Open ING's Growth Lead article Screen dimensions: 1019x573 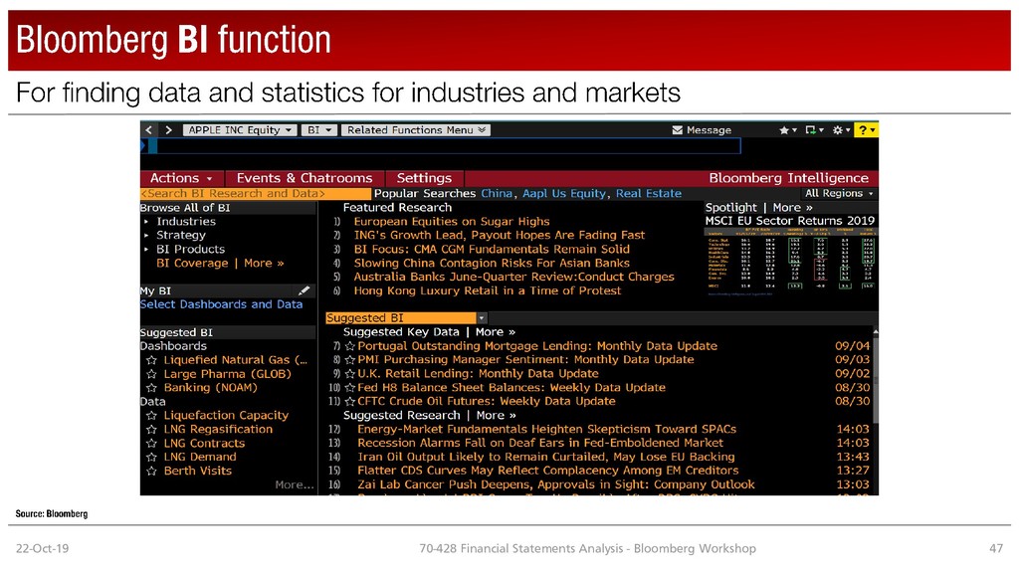pos(500,235)
